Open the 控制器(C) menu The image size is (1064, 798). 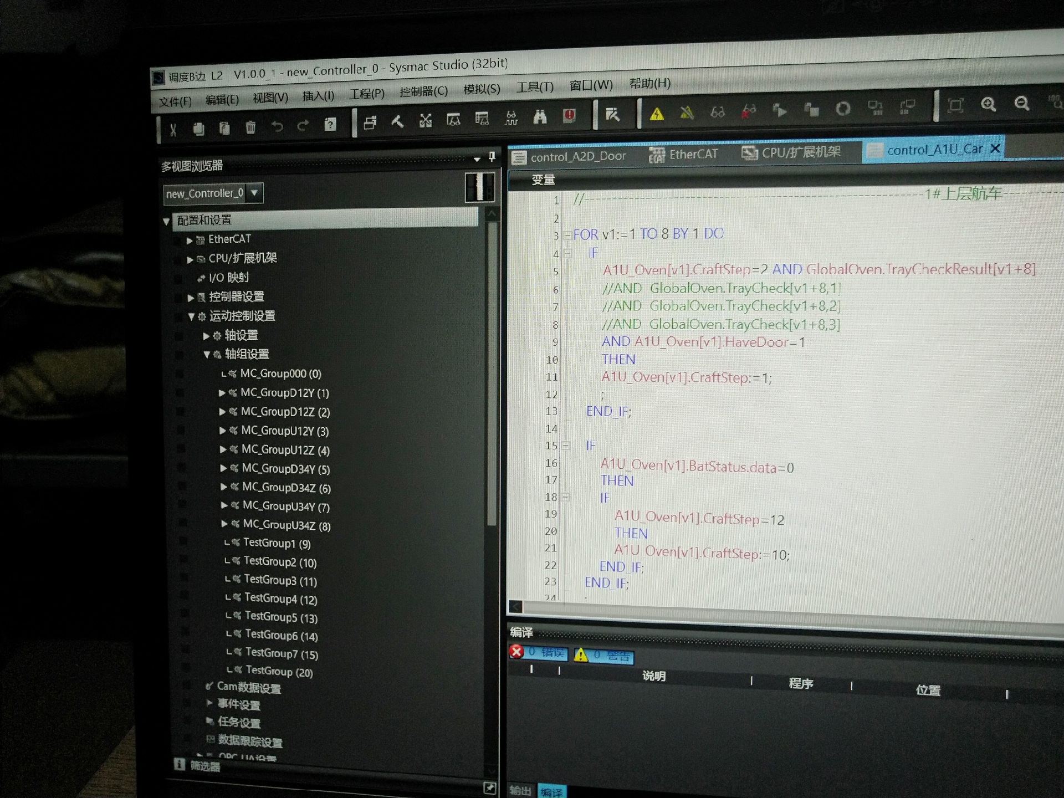pos(423,91)
